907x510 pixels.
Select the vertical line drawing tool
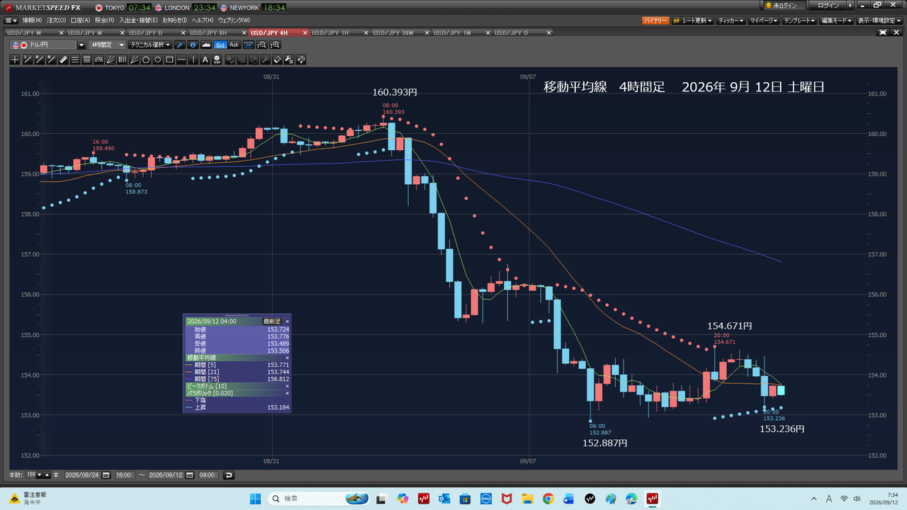[x=193, y=59]
